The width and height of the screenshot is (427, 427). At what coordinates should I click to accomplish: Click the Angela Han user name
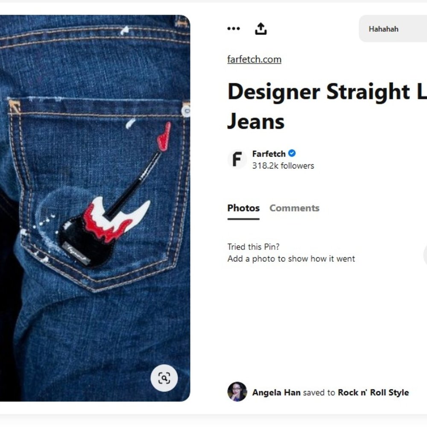point(276,392)
